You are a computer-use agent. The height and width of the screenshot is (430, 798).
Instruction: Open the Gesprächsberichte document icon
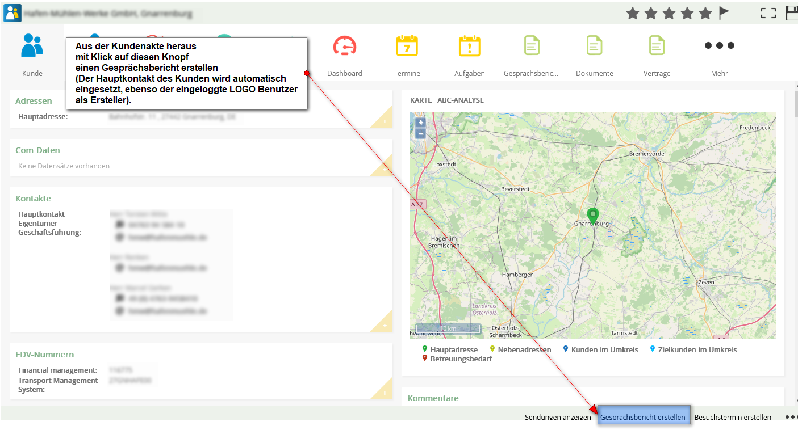click(x=532, y=47)
